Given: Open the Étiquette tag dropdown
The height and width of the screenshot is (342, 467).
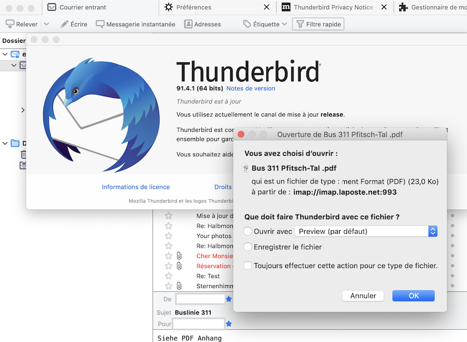Looking at the screenshot, I should 265,24.
